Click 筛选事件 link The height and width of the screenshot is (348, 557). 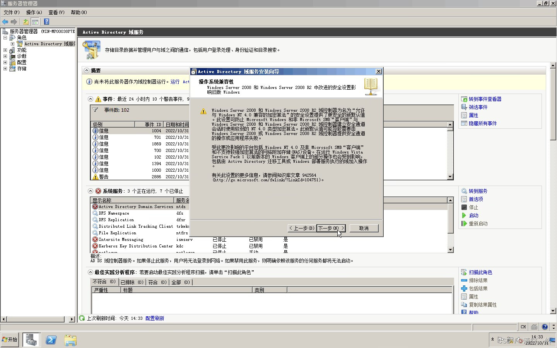(478, 107)
